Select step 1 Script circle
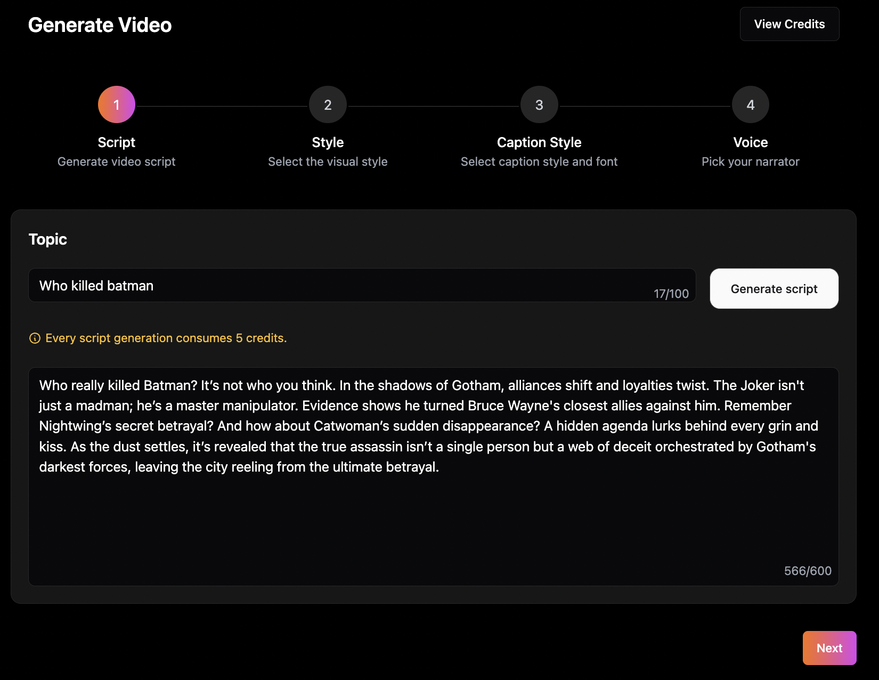 117,104
